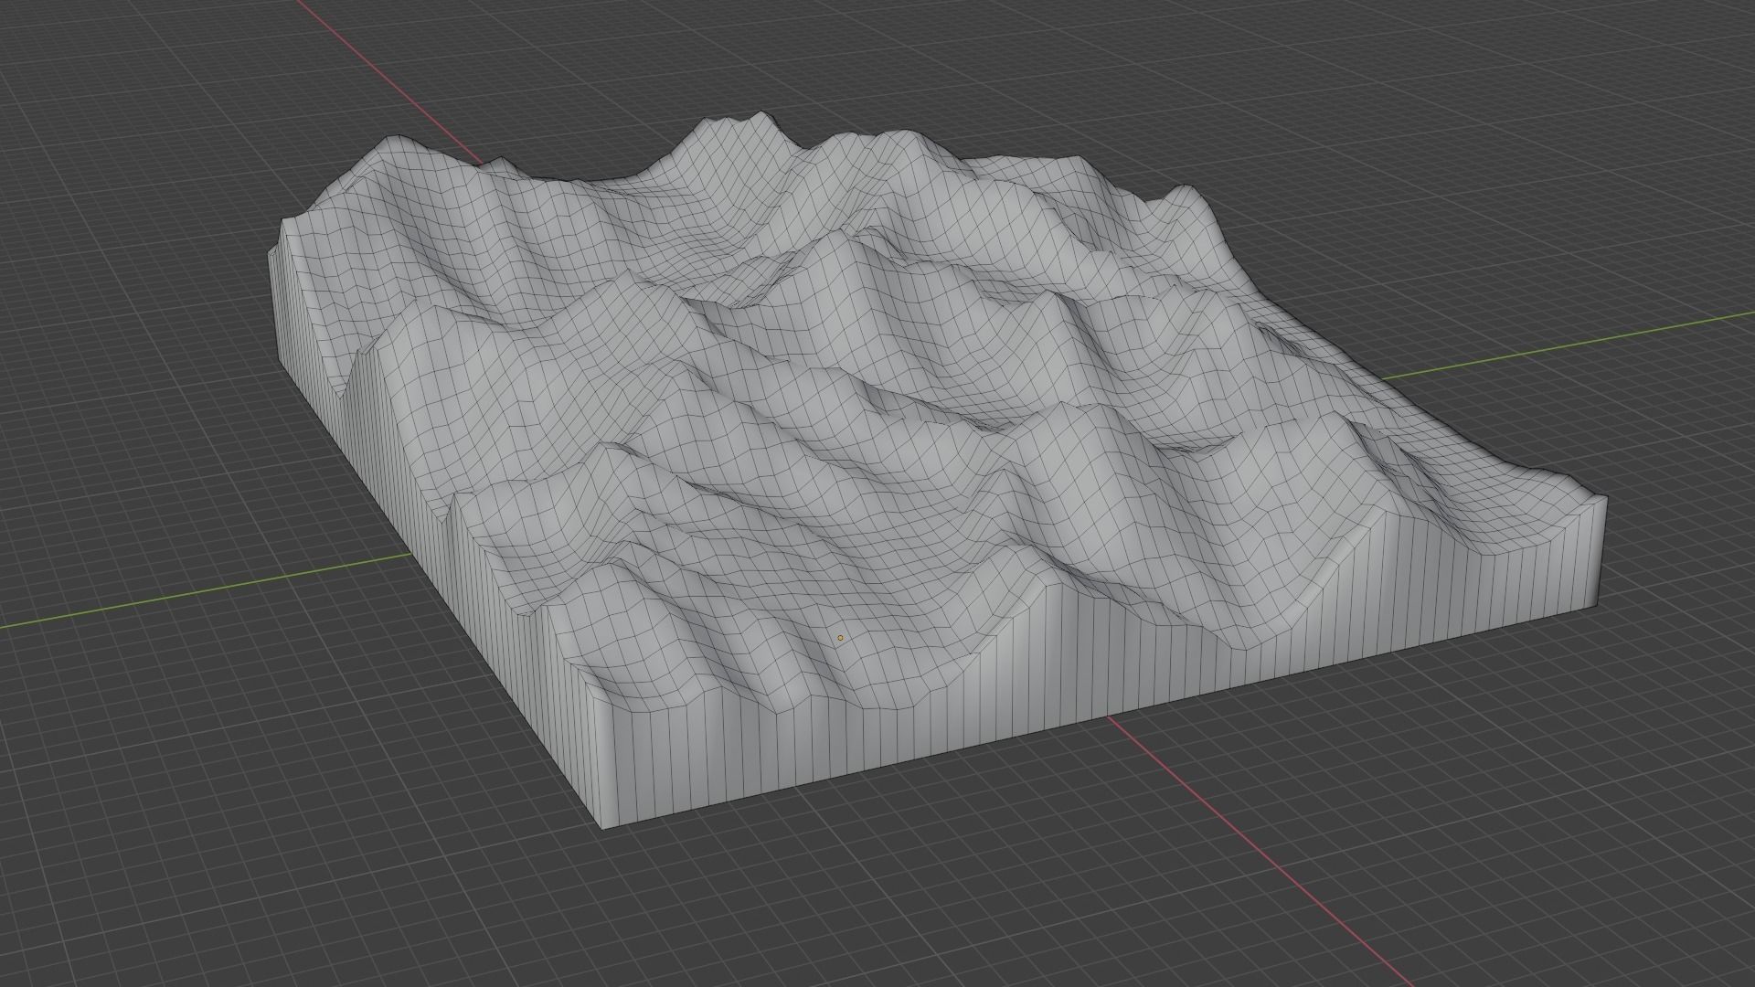Click the orange origin dot on the terrain

(840, 638)
